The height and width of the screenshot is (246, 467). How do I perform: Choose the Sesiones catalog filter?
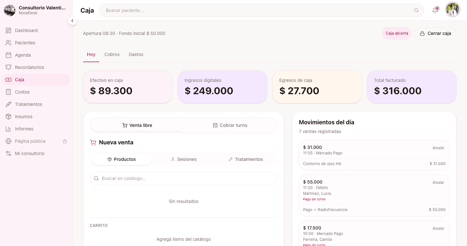[x=184, y=159]
